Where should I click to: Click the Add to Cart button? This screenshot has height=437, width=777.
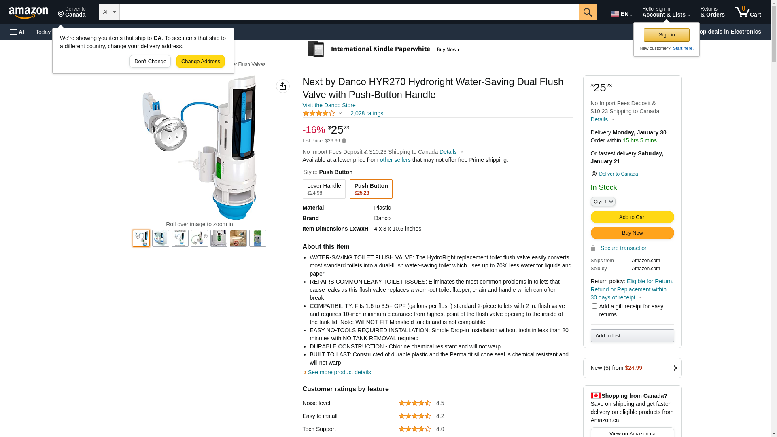tap(632, 217)
